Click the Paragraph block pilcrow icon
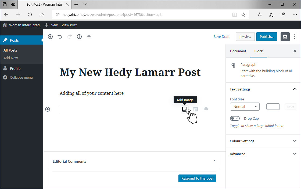The image size is (301, 189). (x=234, y=65)
